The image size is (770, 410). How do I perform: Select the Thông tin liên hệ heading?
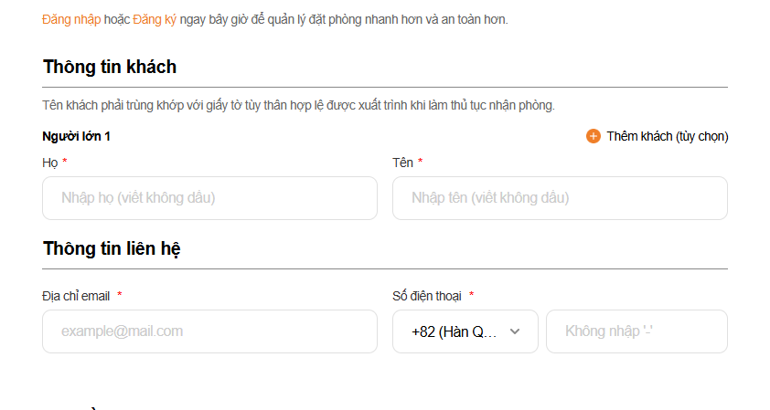point(112,248)
